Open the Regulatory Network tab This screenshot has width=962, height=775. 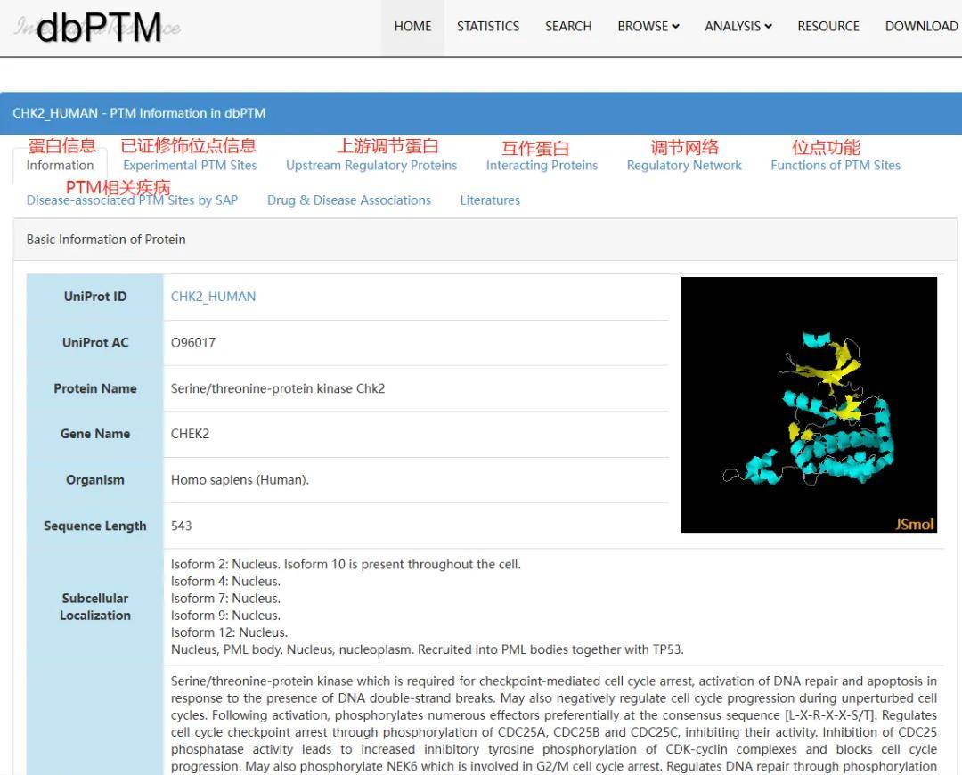point(684,166)
